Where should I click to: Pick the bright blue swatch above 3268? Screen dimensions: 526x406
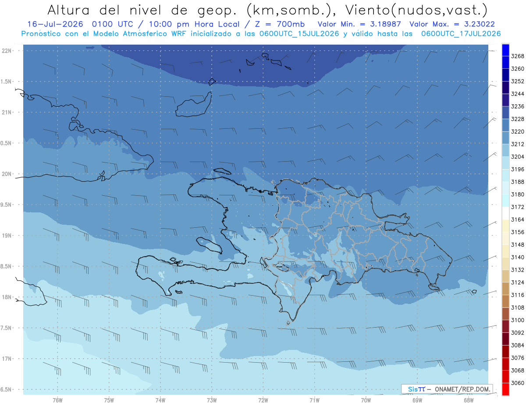pyautogui.click(x=505, y=50)
